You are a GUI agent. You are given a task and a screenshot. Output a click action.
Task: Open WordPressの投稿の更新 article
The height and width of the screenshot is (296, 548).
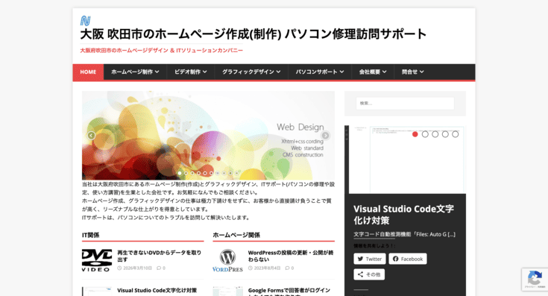tap(291, 256)
